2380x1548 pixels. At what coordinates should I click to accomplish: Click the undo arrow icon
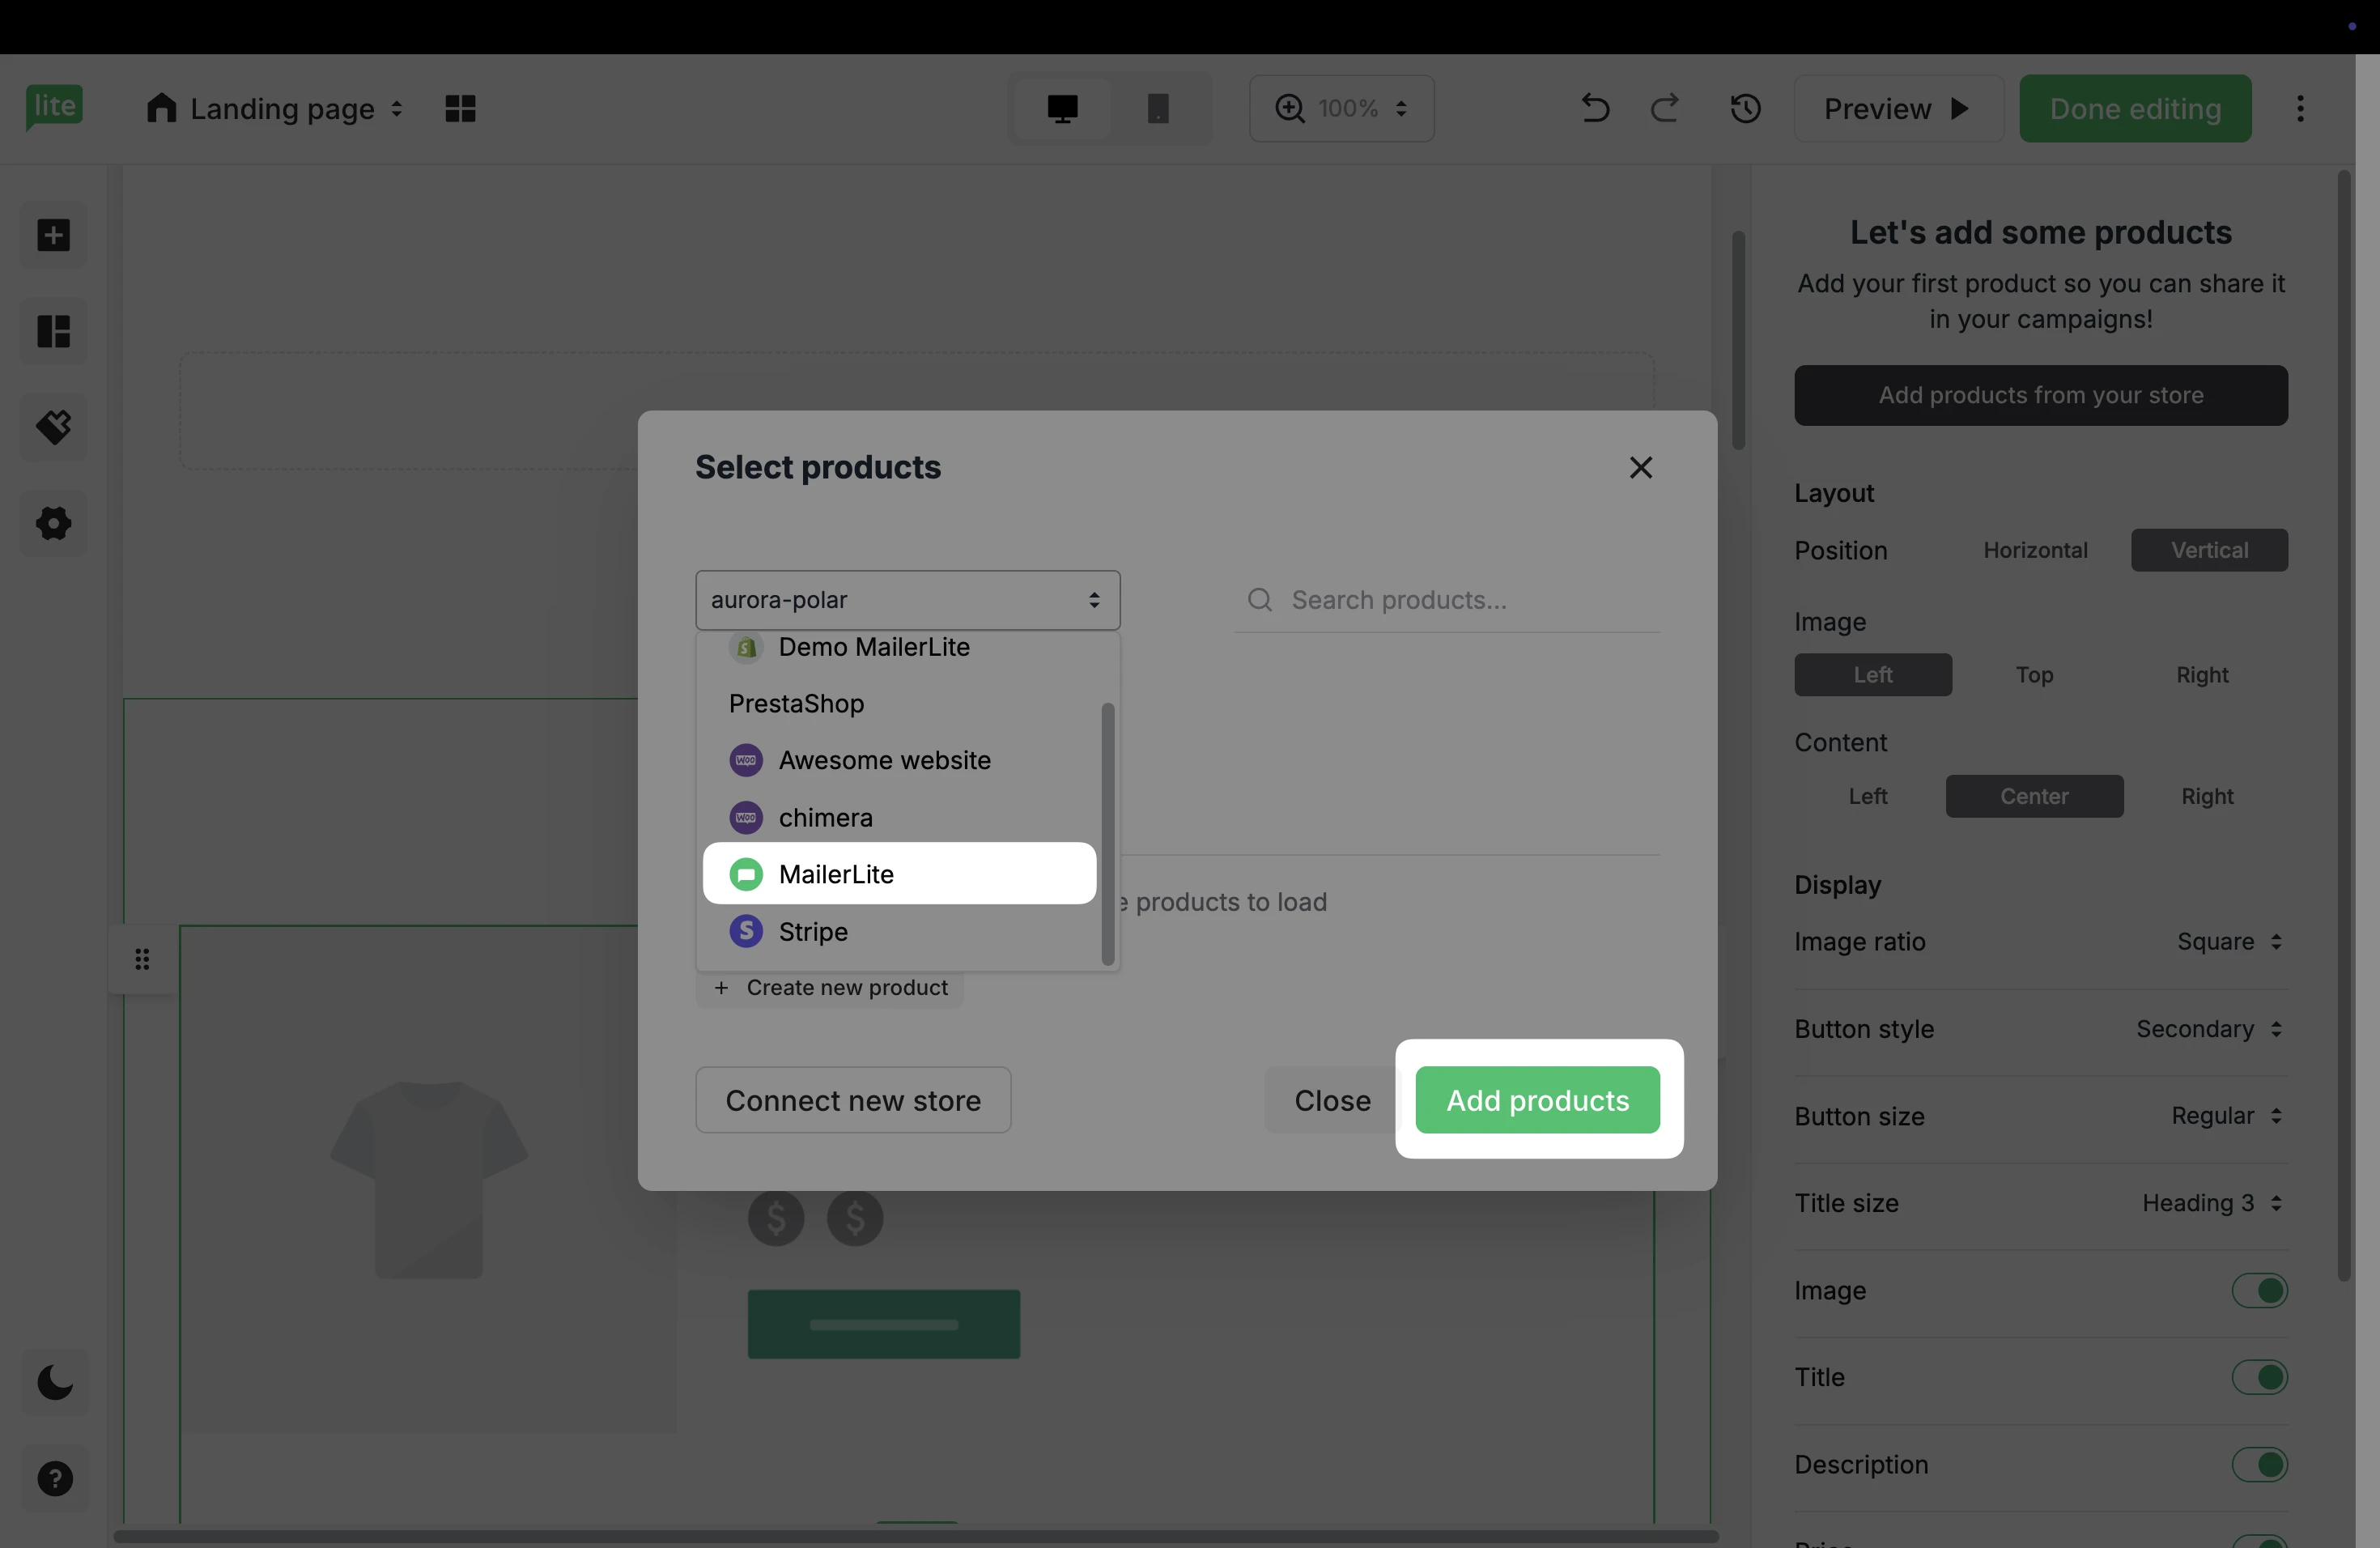[1595, 108]
